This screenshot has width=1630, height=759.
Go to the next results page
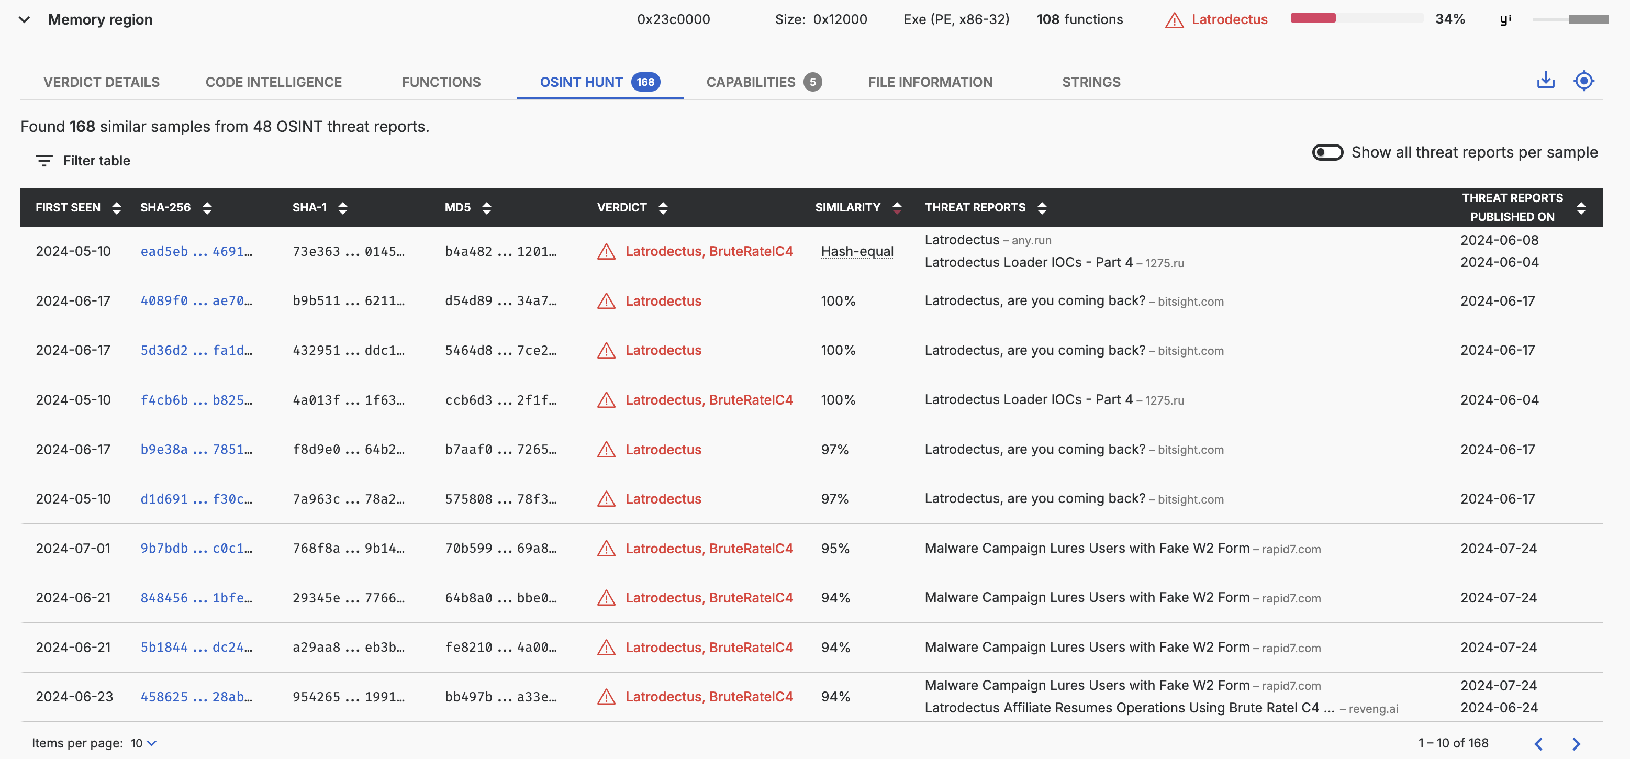(1576, 743)
